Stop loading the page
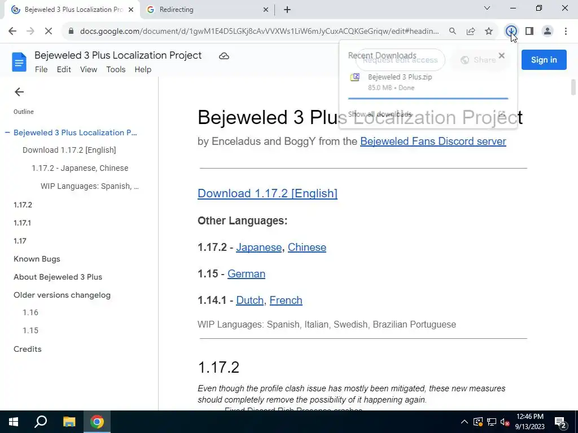Image resolution: width=578 pixels, height=433 pixels. [x=49, y=32]
